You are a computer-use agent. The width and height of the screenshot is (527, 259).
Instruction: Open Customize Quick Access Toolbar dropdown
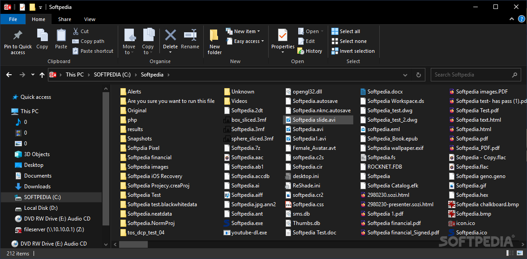(x=40, y=7)
